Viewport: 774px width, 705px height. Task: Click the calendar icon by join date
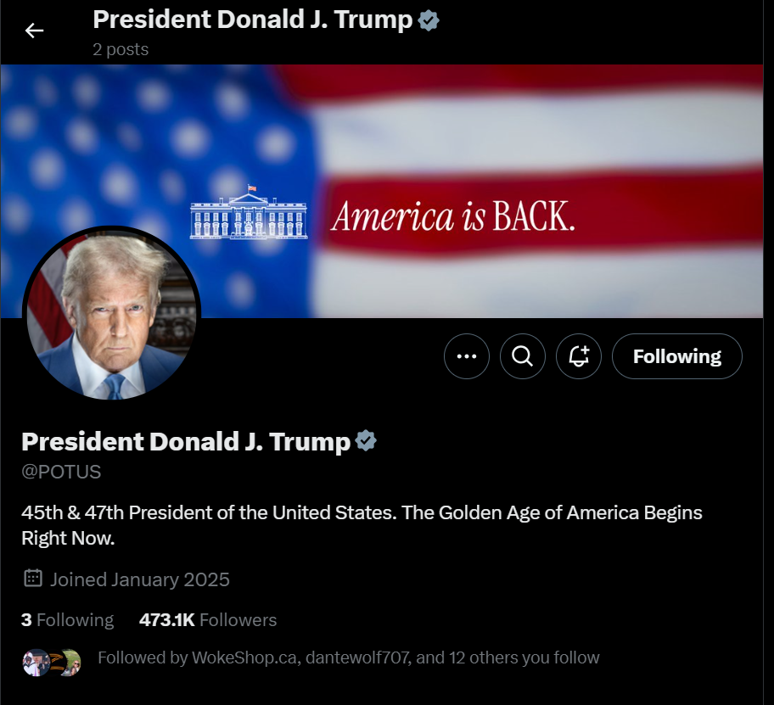coord(33,578)
